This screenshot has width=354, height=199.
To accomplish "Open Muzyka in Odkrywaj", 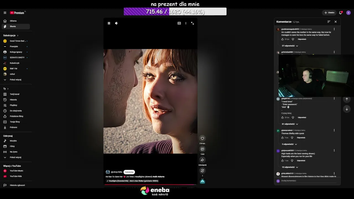I will [16, 141].
